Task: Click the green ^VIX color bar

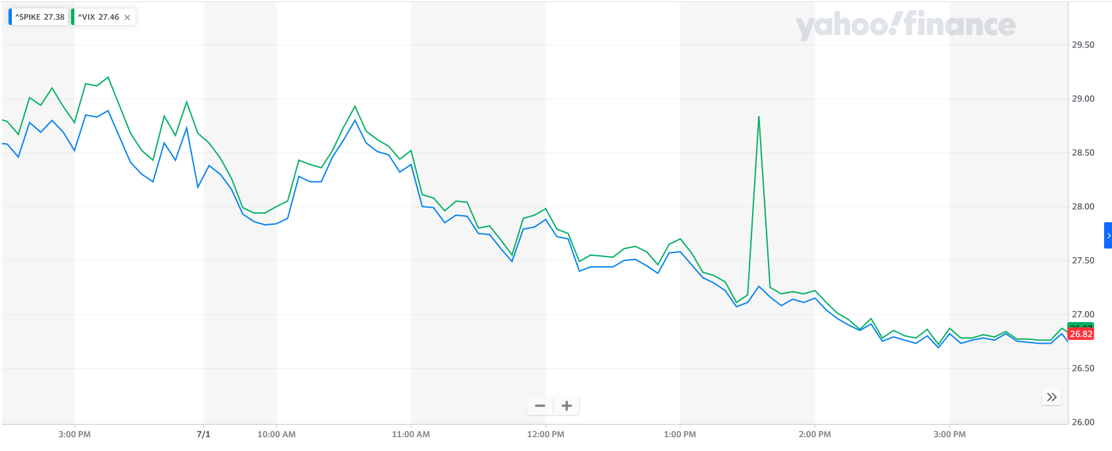Action: pyautogui.click(x=73, y=17)
